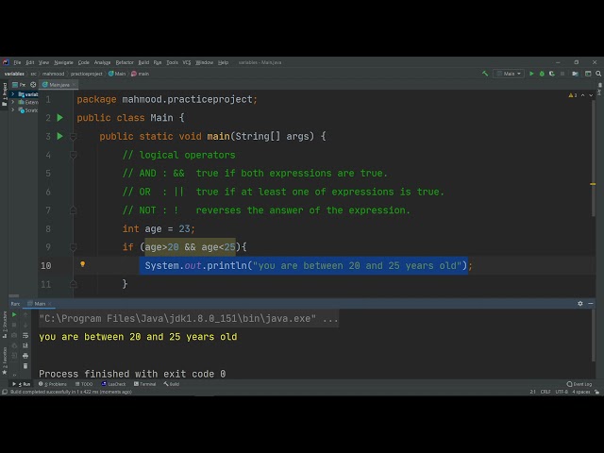Collapse the comment block fold on line 4
The width and height of the screenshot is (604, 453).
74,155
